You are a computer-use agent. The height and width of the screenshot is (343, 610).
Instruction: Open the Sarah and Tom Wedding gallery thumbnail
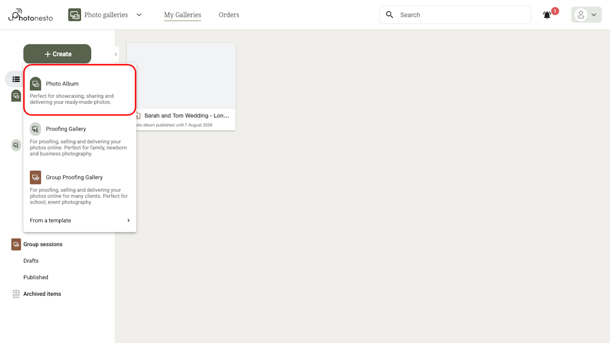pyautogui.click(x=181, y=75)
